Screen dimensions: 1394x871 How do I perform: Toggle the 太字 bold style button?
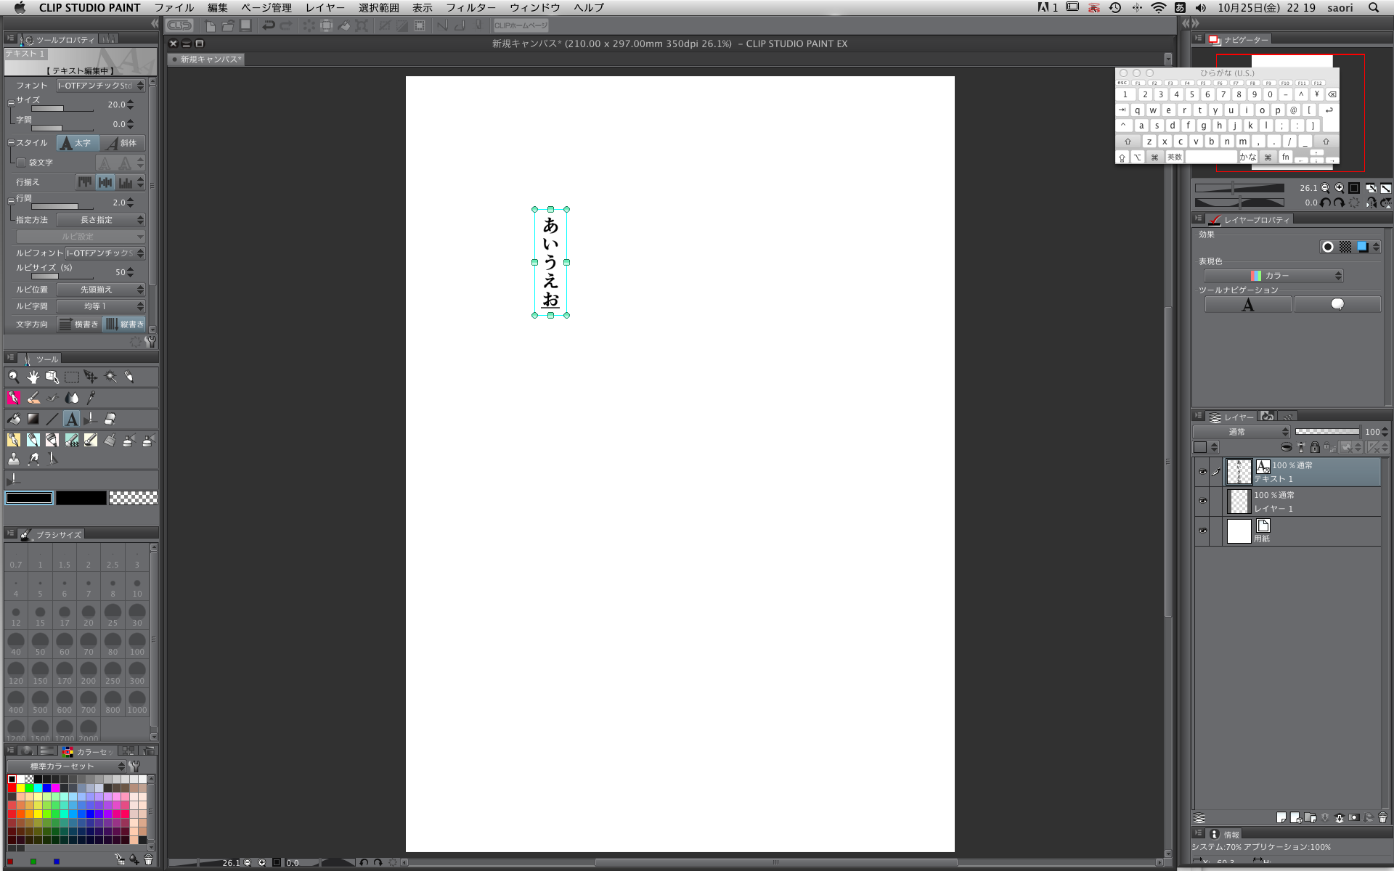78,143
